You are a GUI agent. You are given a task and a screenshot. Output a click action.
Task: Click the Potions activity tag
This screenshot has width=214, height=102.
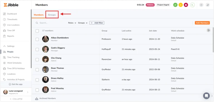[x=150, y=5]
